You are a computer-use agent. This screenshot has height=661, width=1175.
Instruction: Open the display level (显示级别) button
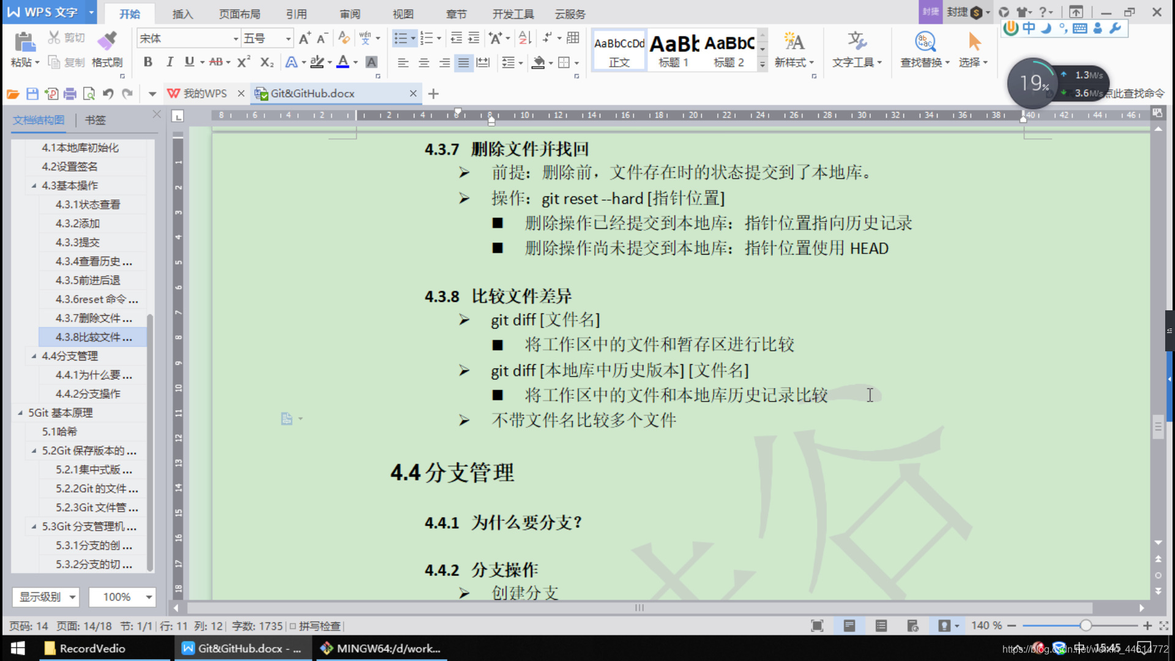click(x=47, y=597)
